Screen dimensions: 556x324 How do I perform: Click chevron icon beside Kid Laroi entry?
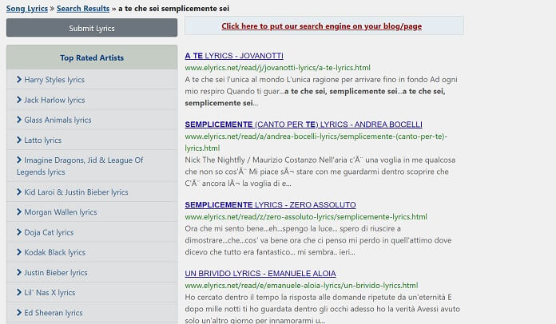pyautogui.click(x=19, y=192)
